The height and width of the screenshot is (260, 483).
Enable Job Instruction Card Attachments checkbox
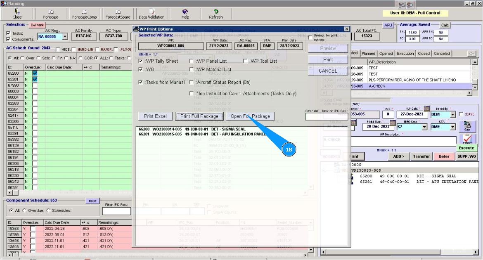[192, 93]
